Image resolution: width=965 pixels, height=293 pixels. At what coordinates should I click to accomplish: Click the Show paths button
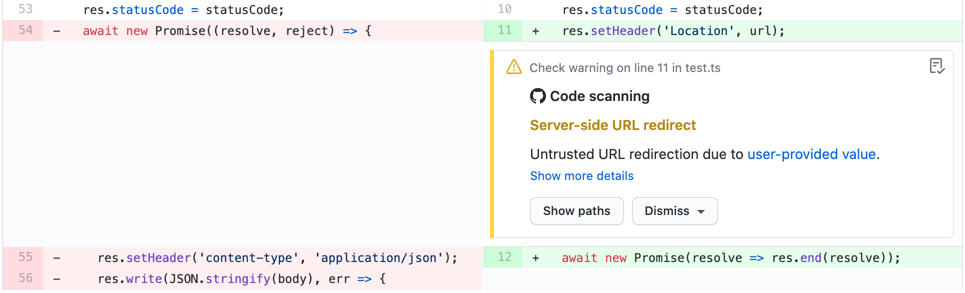576,211
